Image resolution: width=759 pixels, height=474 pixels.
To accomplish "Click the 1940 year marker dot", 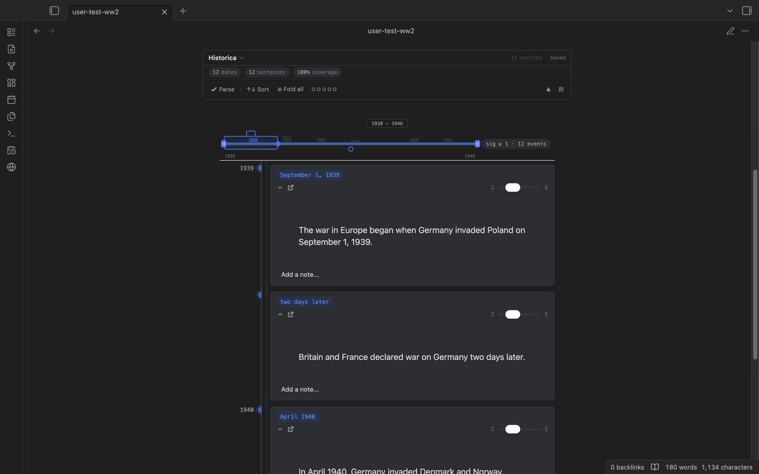I will click(260, 410).
